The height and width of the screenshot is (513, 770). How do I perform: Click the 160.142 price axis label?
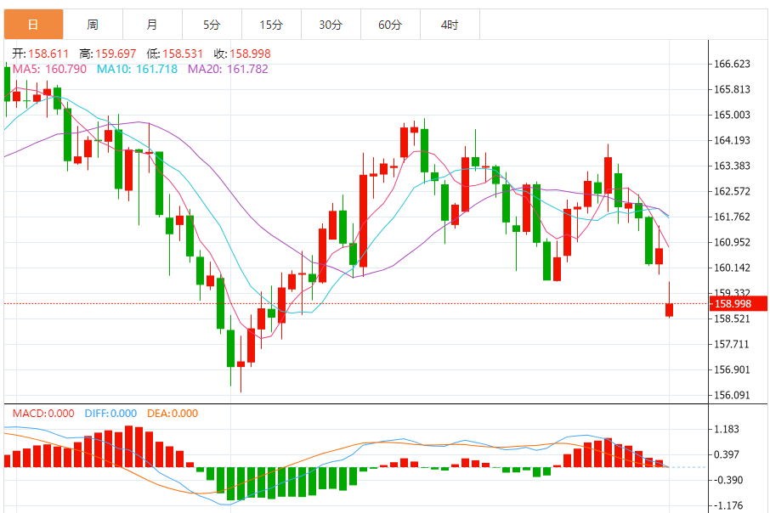click(732, 268)
